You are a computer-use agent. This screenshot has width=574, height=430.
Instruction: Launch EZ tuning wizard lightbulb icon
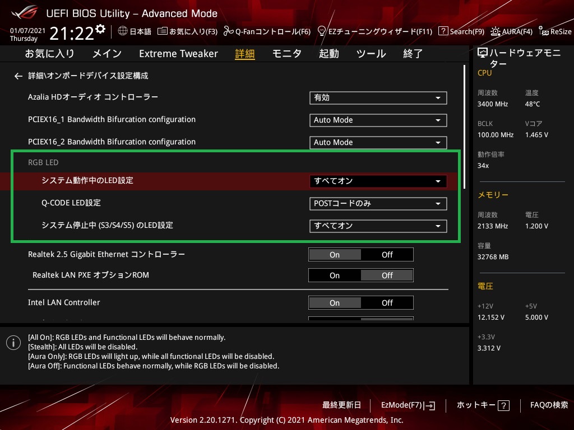321,31
